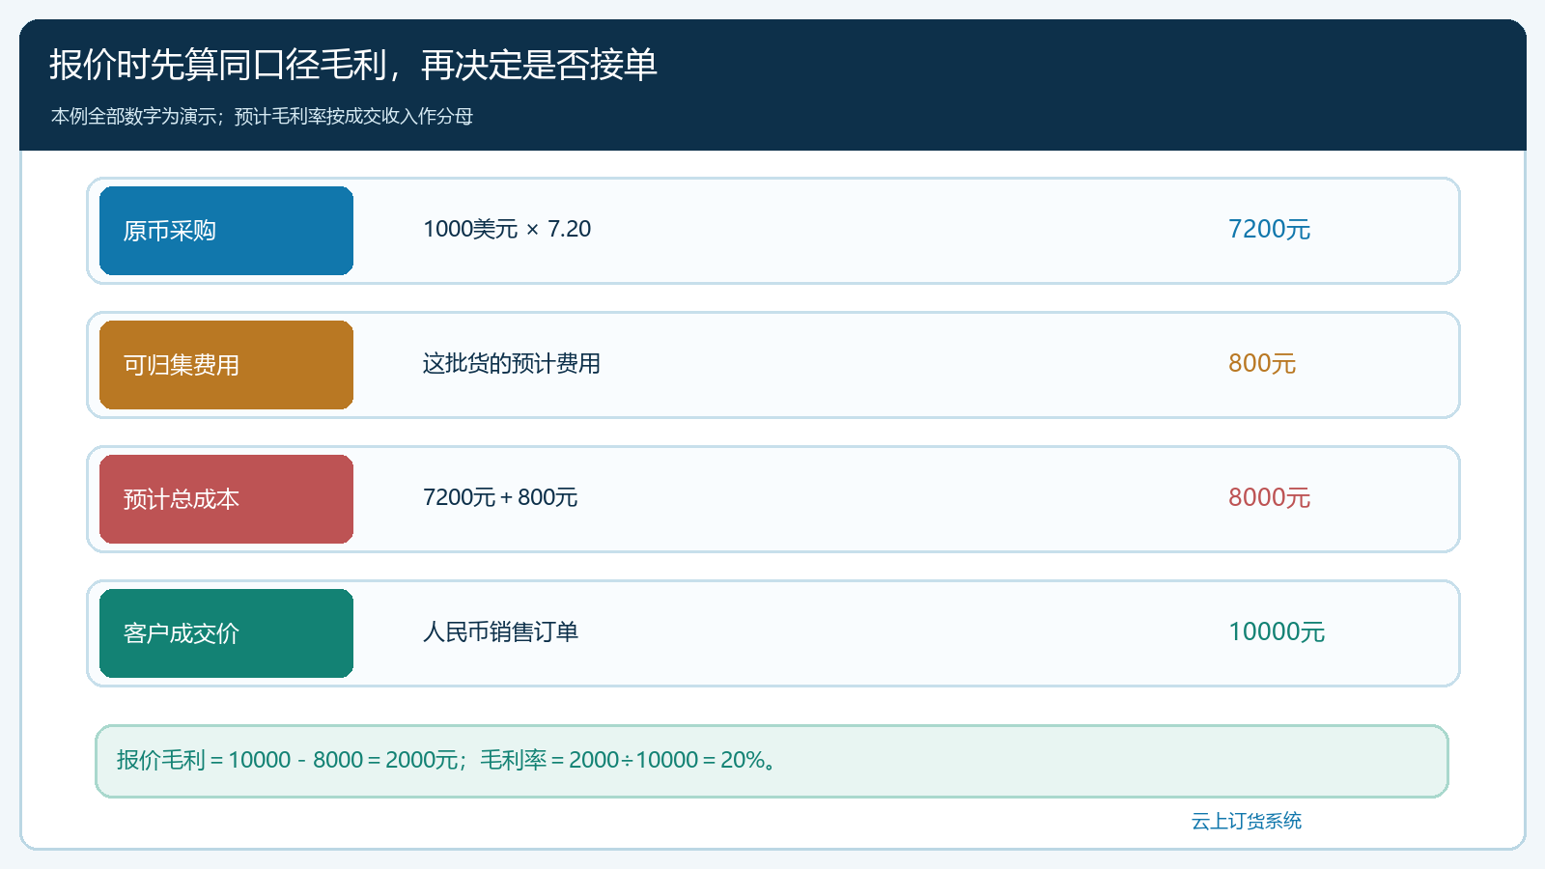Click the subtitle 本例全部数字为演示 note
This screenshot has height=869, width=1545.
click(262, 117)
